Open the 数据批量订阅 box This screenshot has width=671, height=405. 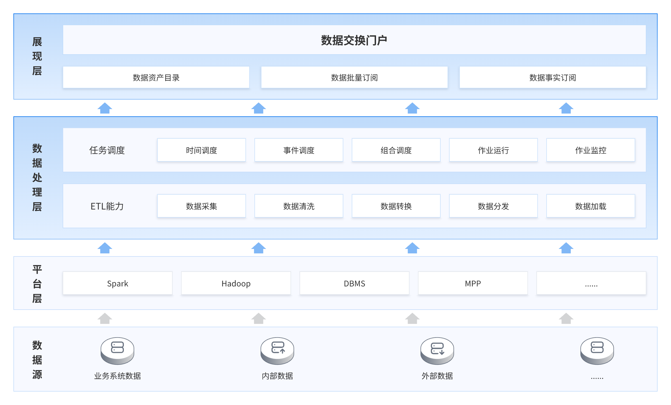pos(354,77)
